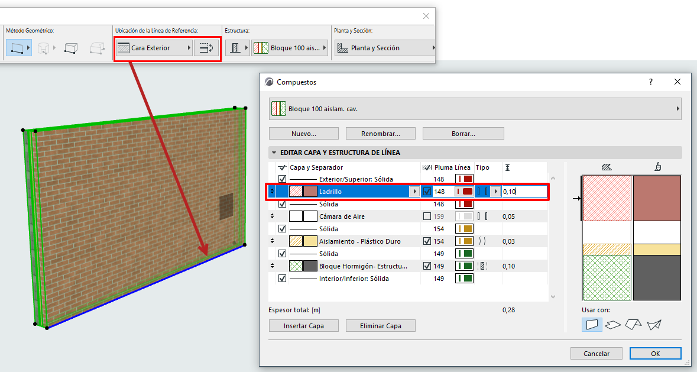Enable use with roofs icon

coord(633,325)
